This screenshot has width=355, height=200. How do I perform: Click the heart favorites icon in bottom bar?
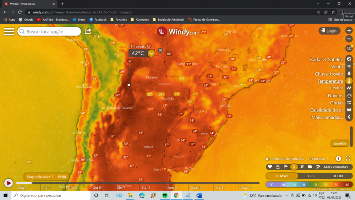click(270, 167)
